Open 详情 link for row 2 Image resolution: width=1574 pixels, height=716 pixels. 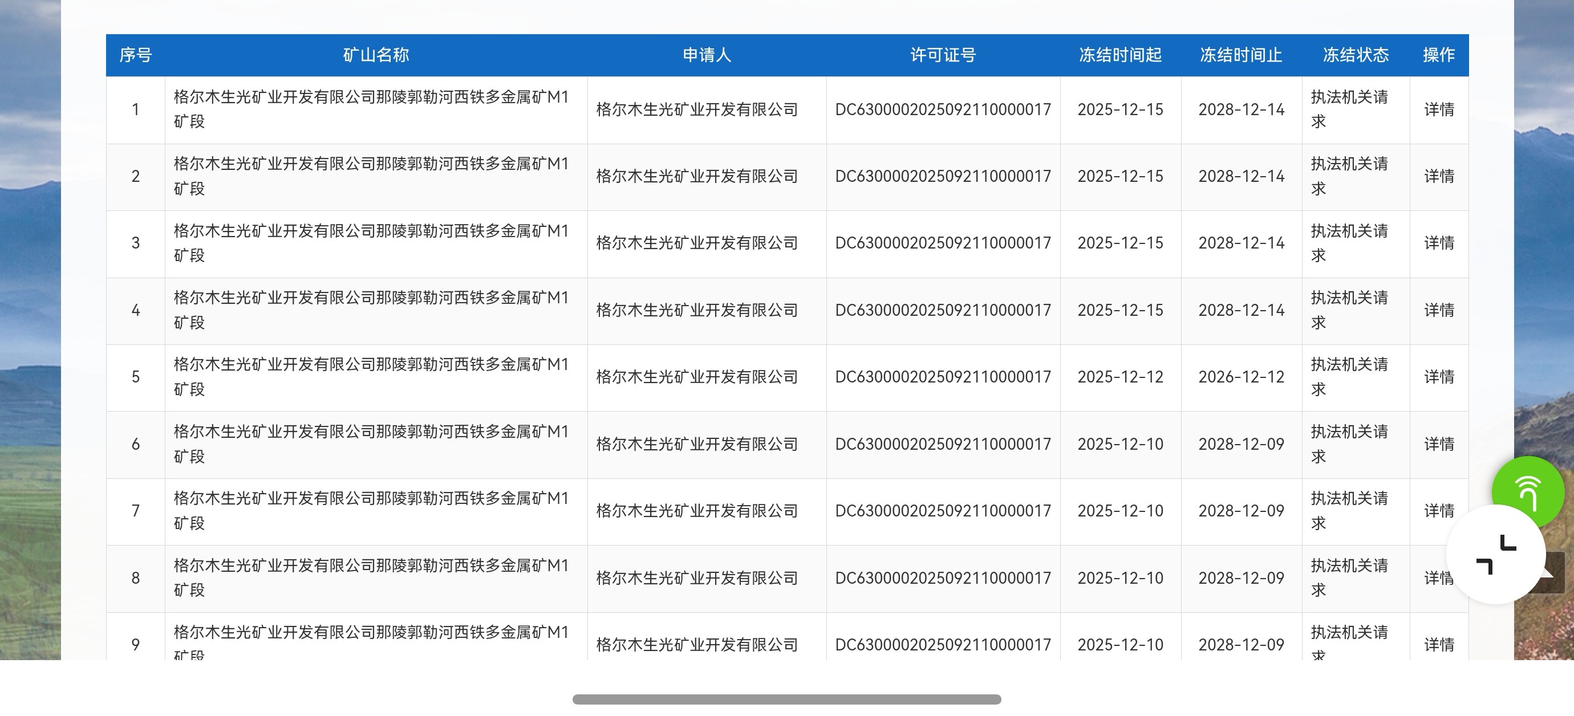point(1438,177)
